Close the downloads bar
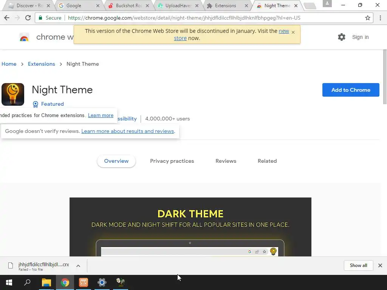Image resolution: width=387 pixels, height=290 pixels. click(x=380, y=265)
